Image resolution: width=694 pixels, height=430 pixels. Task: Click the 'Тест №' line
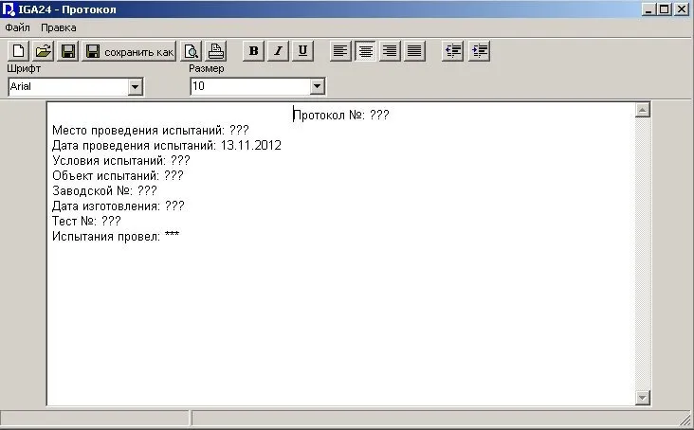click(x=86, y=221)
